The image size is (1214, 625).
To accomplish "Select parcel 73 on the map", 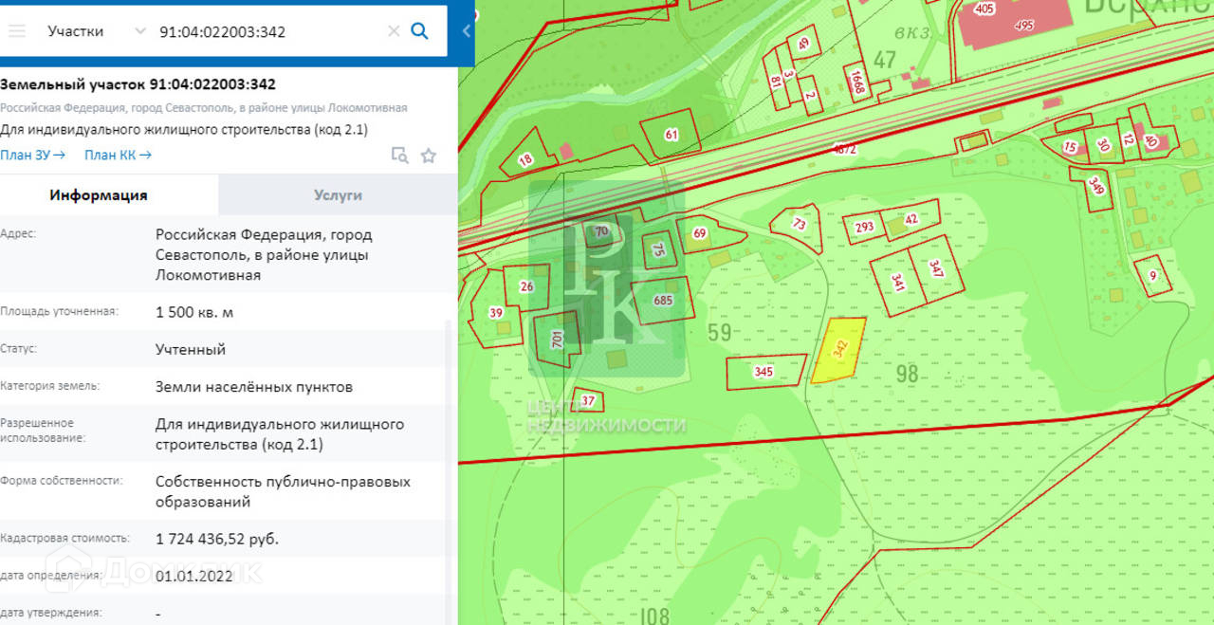I will pos(799,226).
